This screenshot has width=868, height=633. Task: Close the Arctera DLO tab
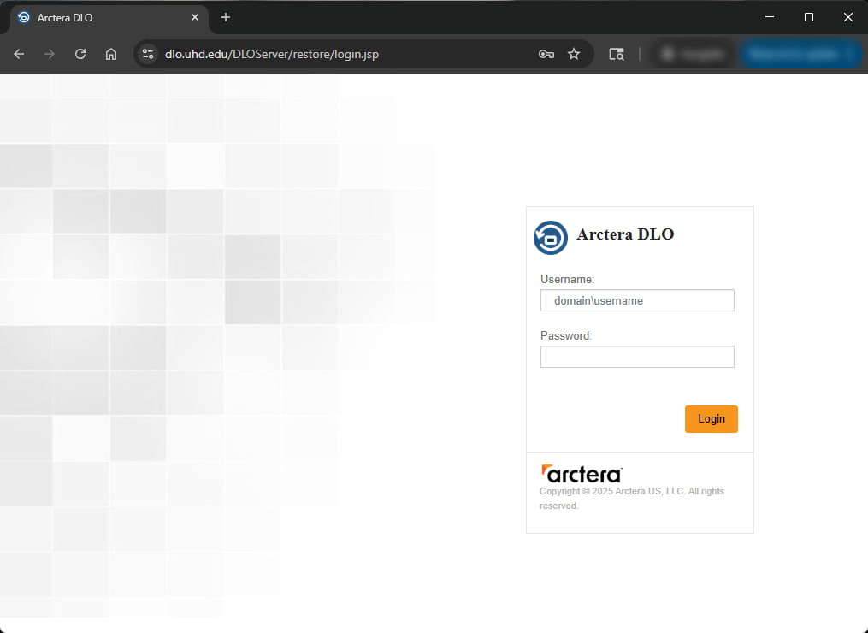click(195, 17)
